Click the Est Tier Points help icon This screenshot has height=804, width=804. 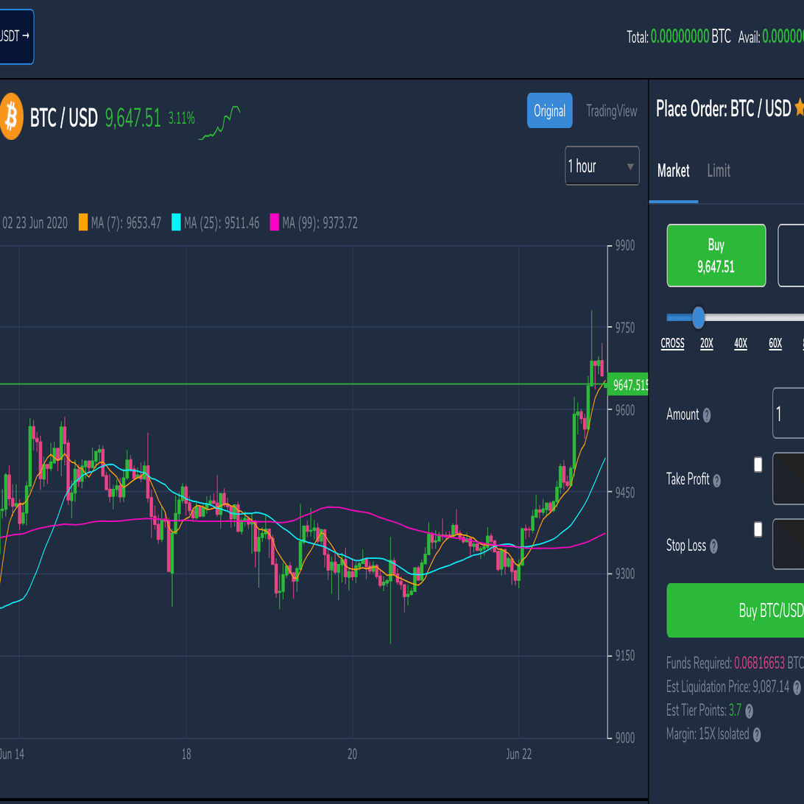pyautogui.click(x=749, y=711)
